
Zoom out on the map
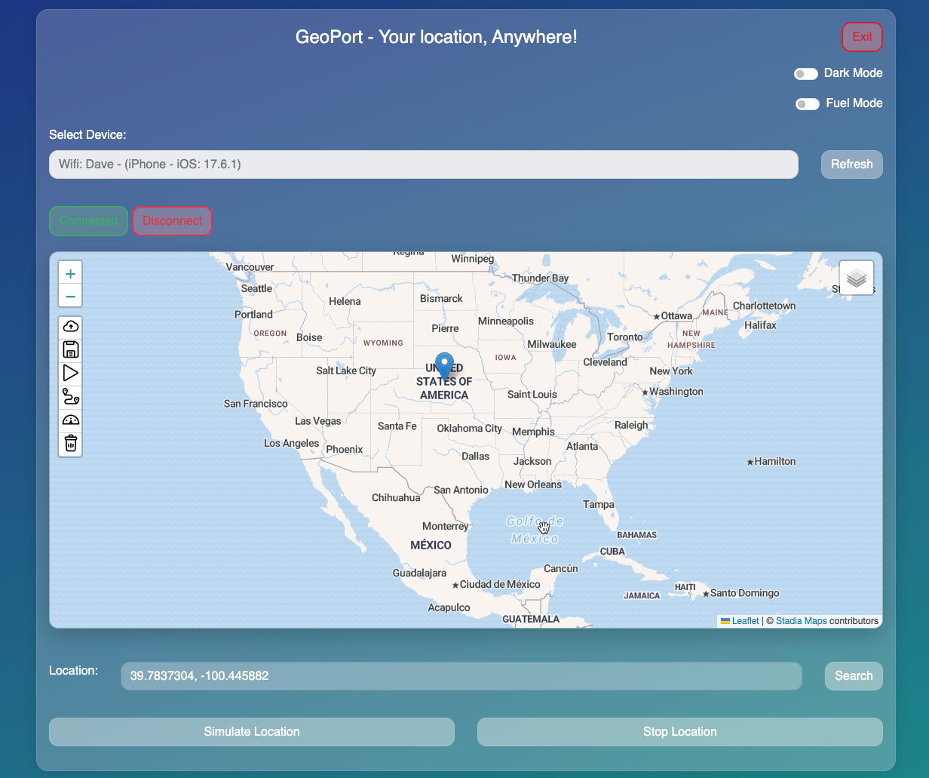[x=70, y=297]
